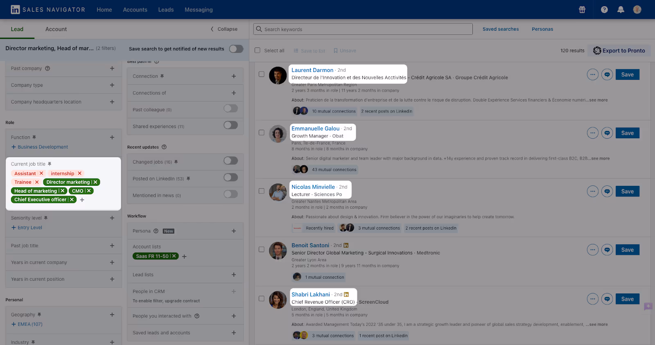Remove the internship job title exclusion

pos(80,174)
